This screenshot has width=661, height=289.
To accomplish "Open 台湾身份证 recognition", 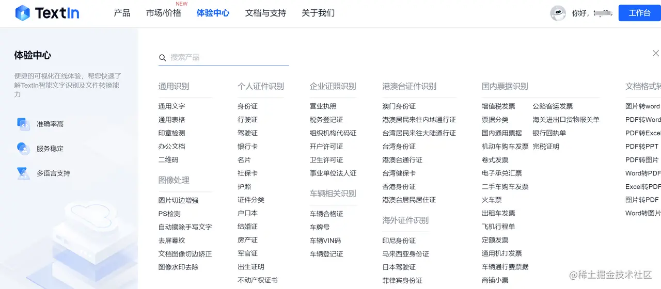I will point(399,147).
